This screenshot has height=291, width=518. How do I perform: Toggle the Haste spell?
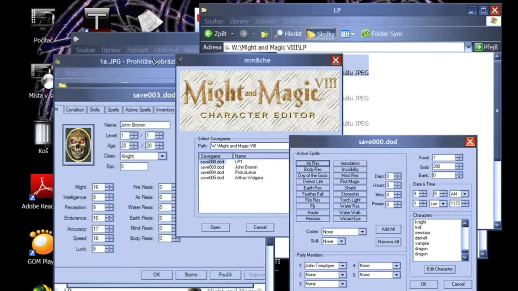(313, 212)
